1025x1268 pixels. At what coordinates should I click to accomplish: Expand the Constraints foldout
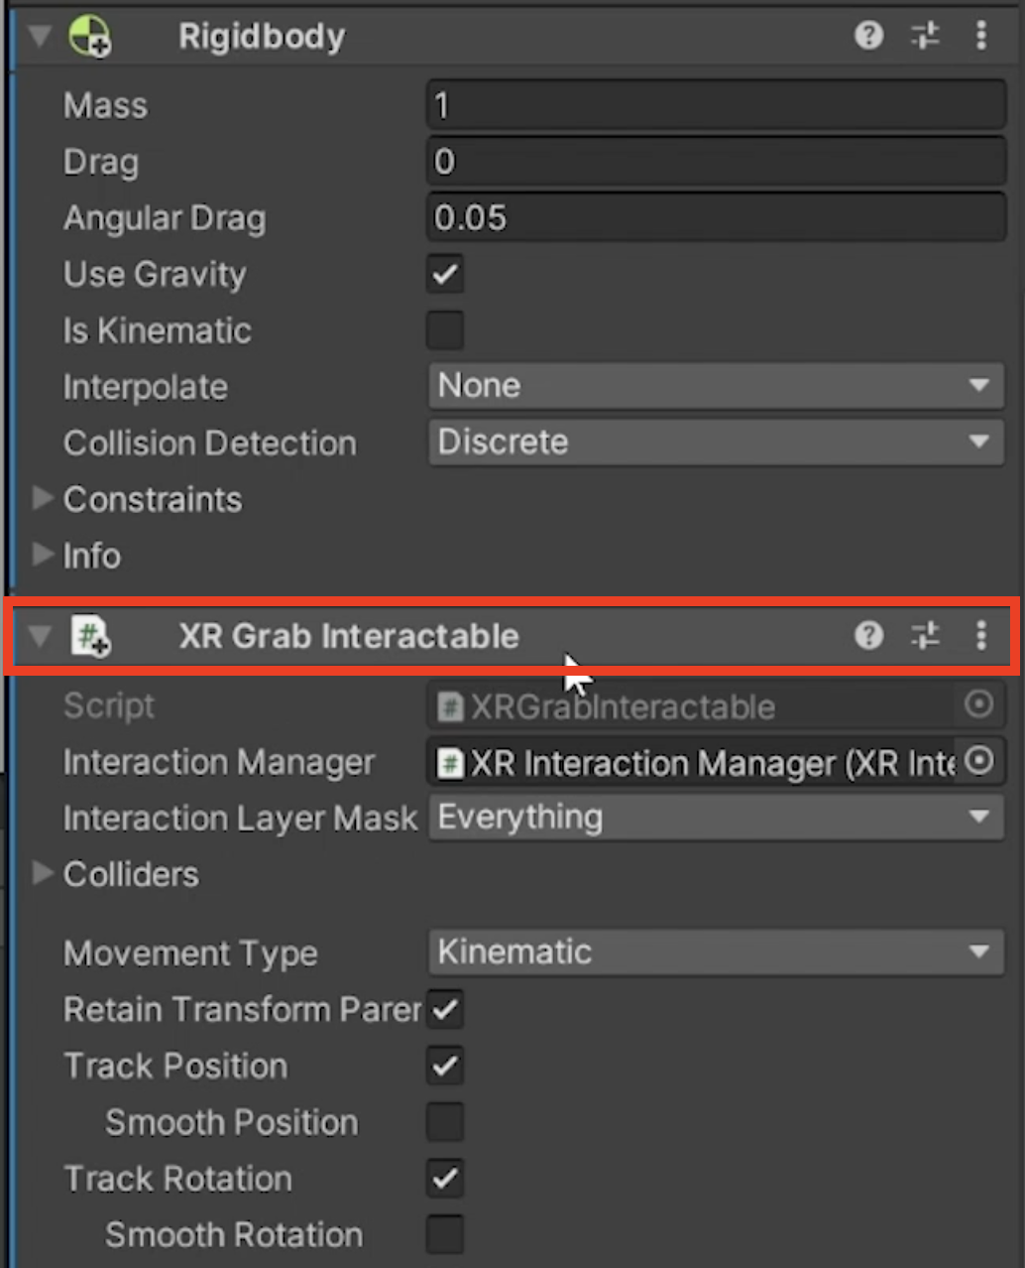click(x=42, y=499)
